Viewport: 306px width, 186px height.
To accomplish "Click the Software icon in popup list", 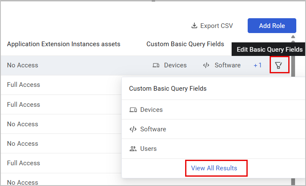I will pyautogui.click(x=133, y=129).
